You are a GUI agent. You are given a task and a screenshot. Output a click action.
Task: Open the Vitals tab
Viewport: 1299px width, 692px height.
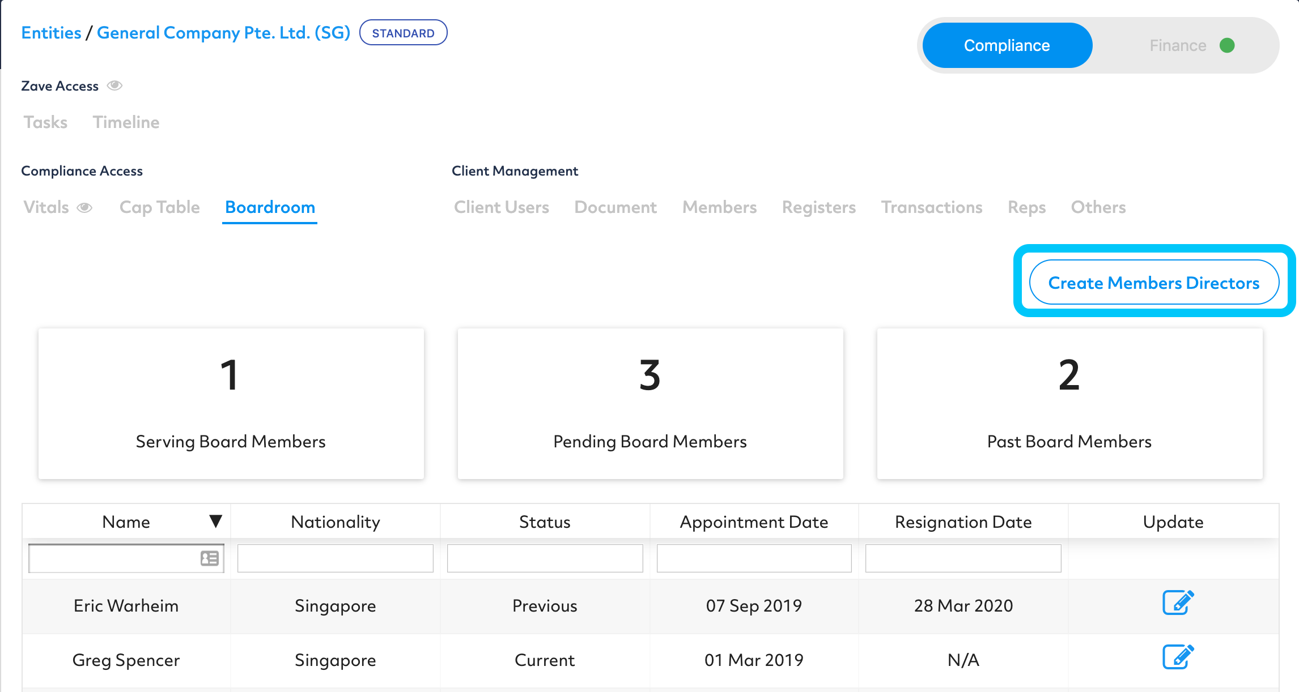(x=46, y=207)
